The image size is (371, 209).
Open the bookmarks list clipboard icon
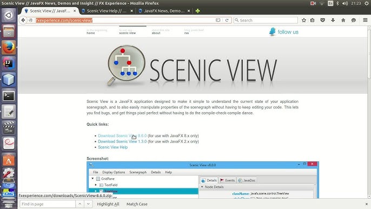tap(313, 20)
